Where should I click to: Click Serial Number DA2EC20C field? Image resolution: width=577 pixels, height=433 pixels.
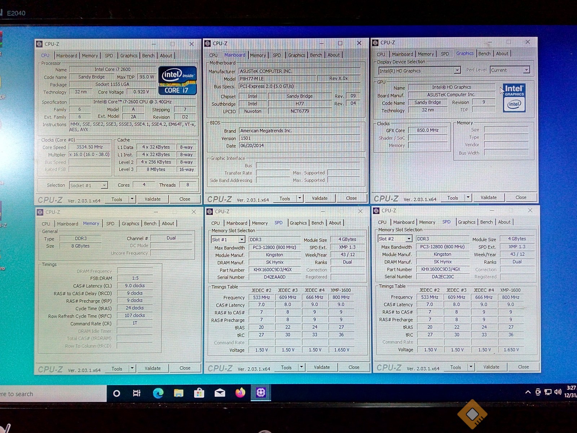(442, 277)
